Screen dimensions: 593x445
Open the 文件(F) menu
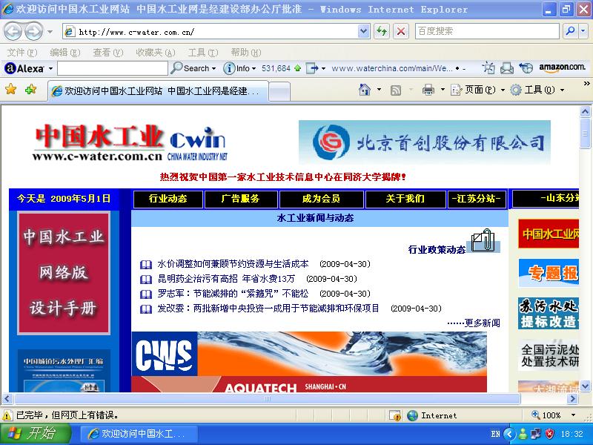(x=22, y=53)
